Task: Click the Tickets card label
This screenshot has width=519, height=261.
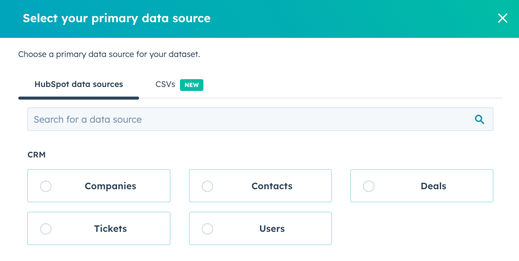Action: pyautogui.click(x=110, y=229)
